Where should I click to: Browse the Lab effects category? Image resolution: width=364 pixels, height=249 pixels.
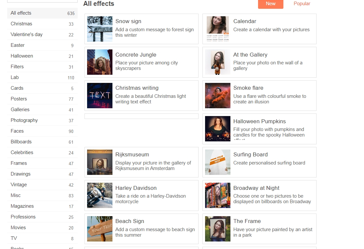[15, 77]
